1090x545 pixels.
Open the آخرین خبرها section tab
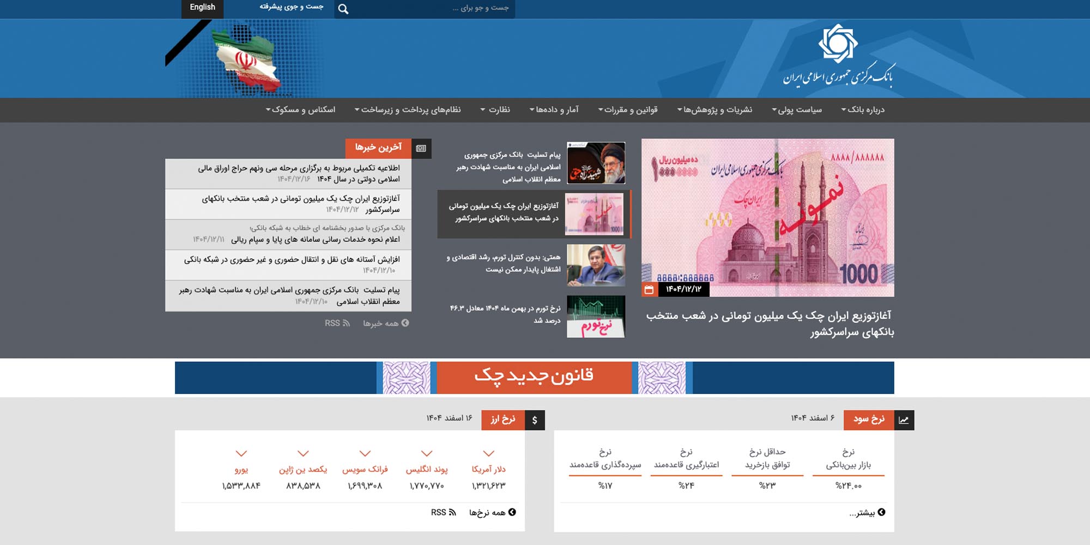378,148
